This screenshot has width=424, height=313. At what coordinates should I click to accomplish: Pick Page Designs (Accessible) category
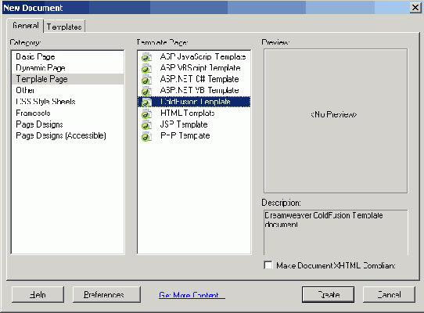coord(61,135)
